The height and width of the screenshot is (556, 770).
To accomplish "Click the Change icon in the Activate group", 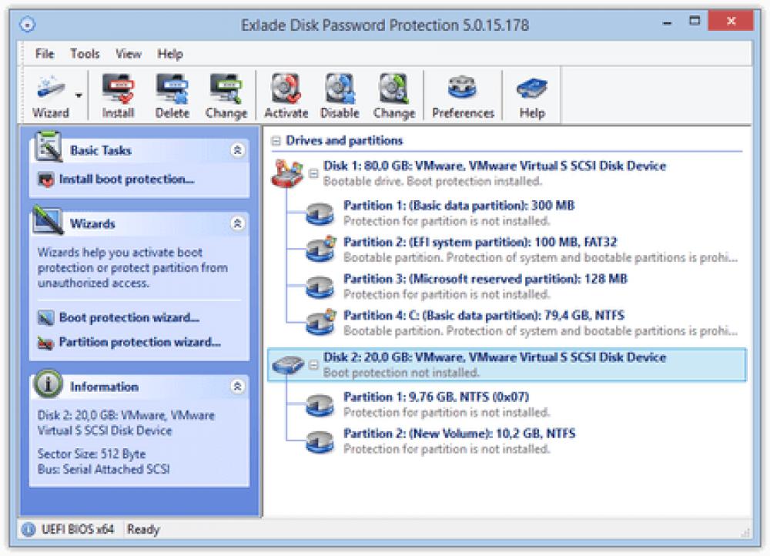I will [393, 92].
